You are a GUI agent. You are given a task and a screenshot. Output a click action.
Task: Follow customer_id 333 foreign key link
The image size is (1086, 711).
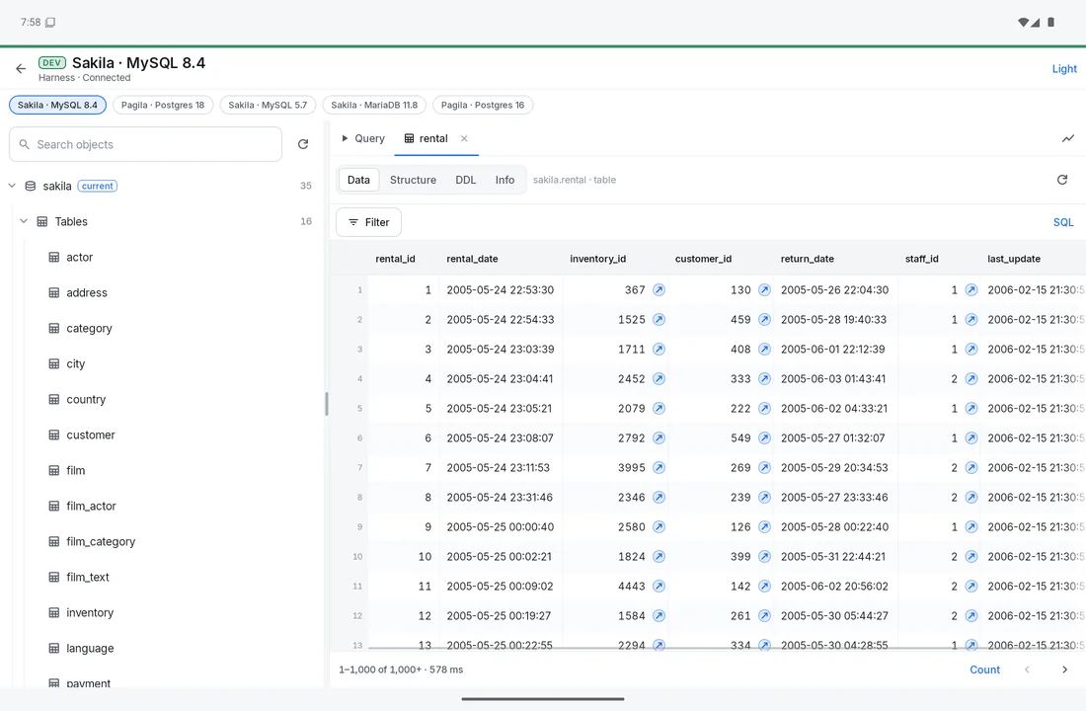point(764,379)
